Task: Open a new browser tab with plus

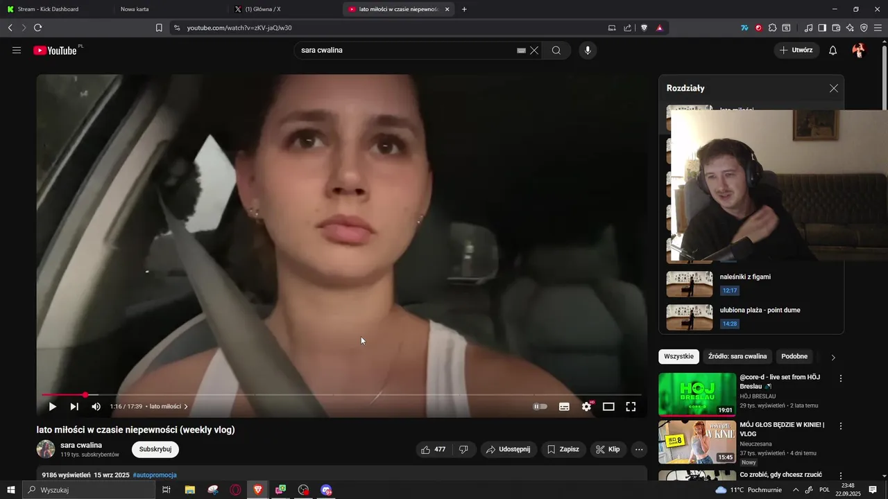Action: [x=464, y=9]
